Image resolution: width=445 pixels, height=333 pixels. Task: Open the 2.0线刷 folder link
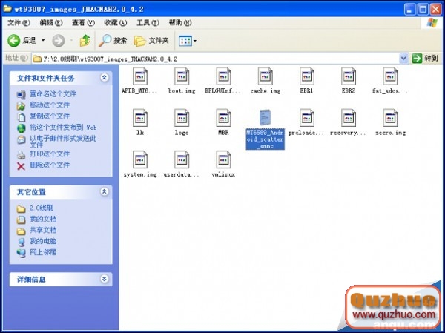41,208
